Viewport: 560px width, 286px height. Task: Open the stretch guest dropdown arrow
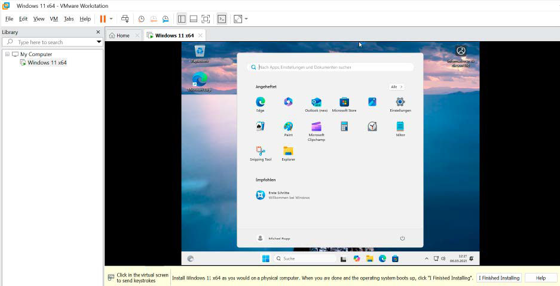(246, 19)
